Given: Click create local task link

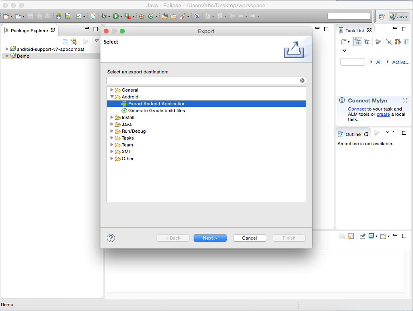Looking at the screenshot, I should pyautogui.click(x=383, y=114).
